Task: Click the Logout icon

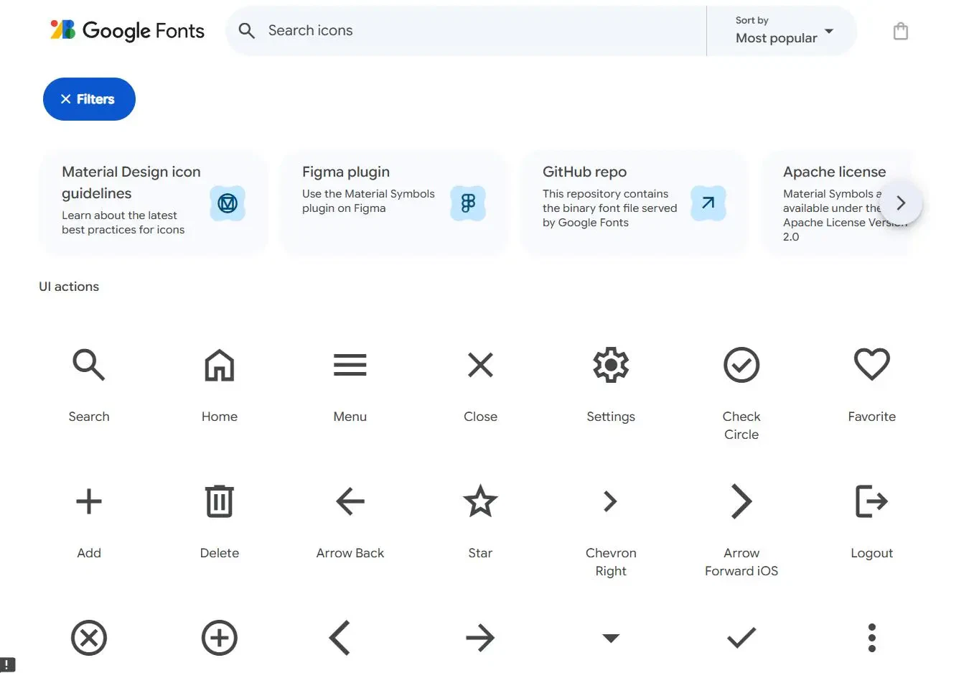Action: 871,501
